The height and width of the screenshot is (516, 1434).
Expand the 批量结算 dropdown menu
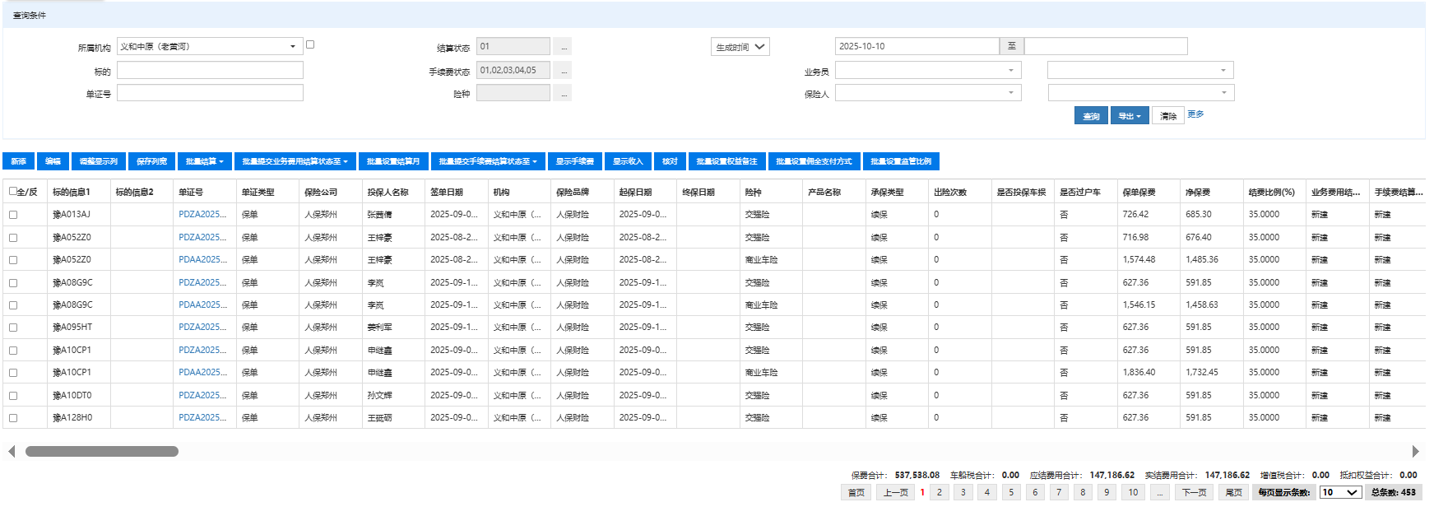point(204,161)
